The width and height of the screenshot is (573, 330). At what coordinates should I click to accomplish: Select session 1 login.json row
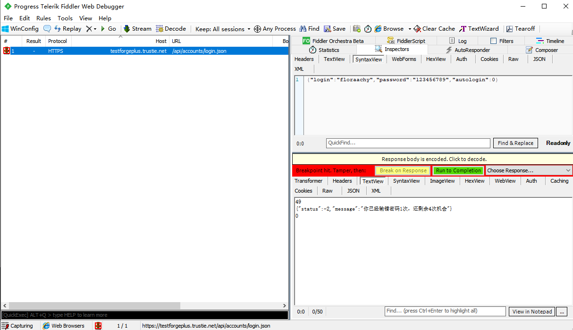coord(144,51)
